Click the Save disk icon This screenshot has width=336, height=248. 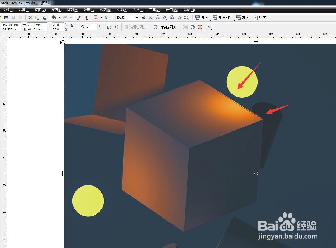click(13, 18)
